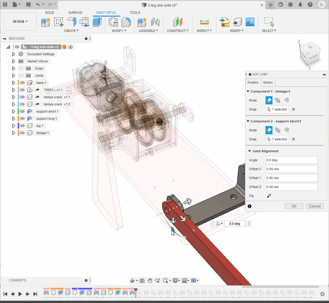Viewport: 329px width, 303px height.
Task: Open the Orbit navigation tool
Action: point(132,281)
